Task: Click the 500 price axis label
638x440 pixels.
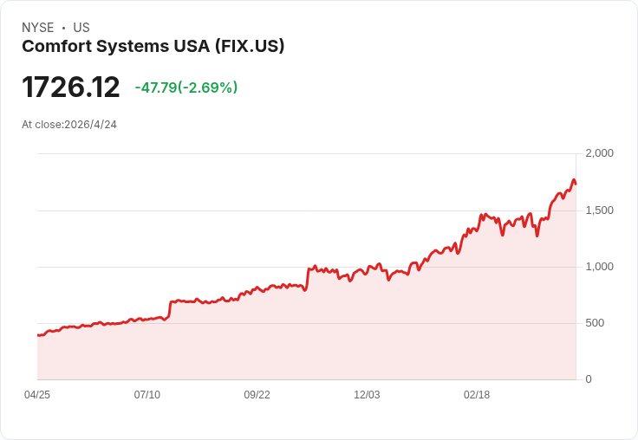Action: (595, 323)
